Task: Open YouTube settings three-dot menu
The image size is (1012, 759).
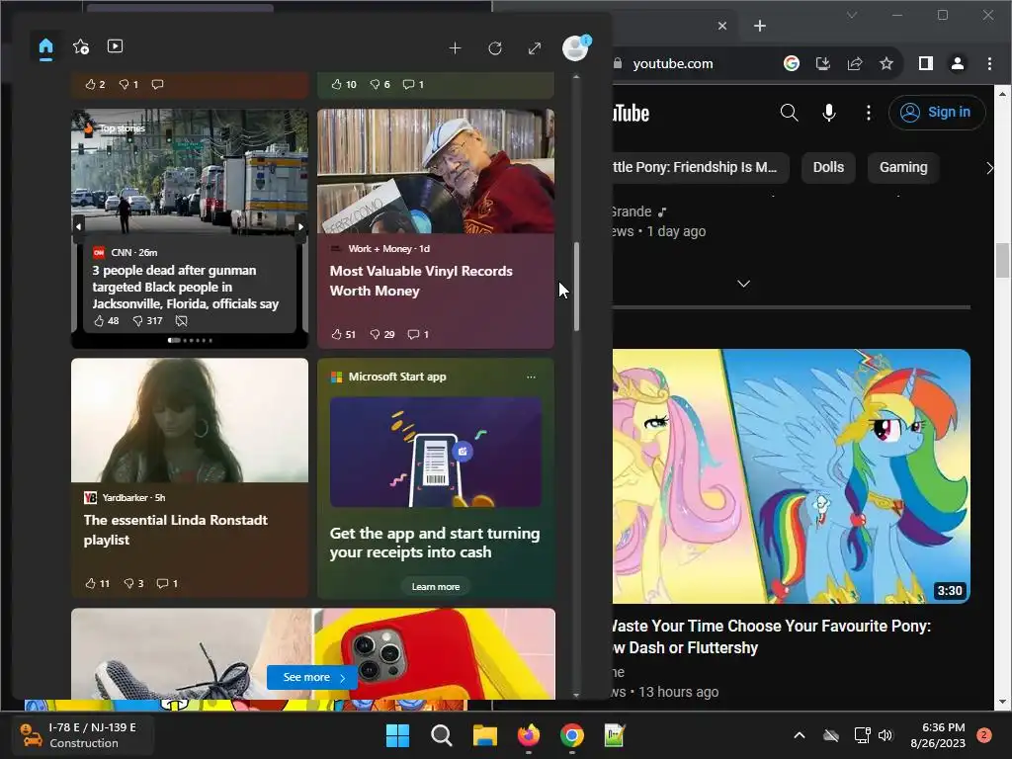Action: tap(868, 113)
